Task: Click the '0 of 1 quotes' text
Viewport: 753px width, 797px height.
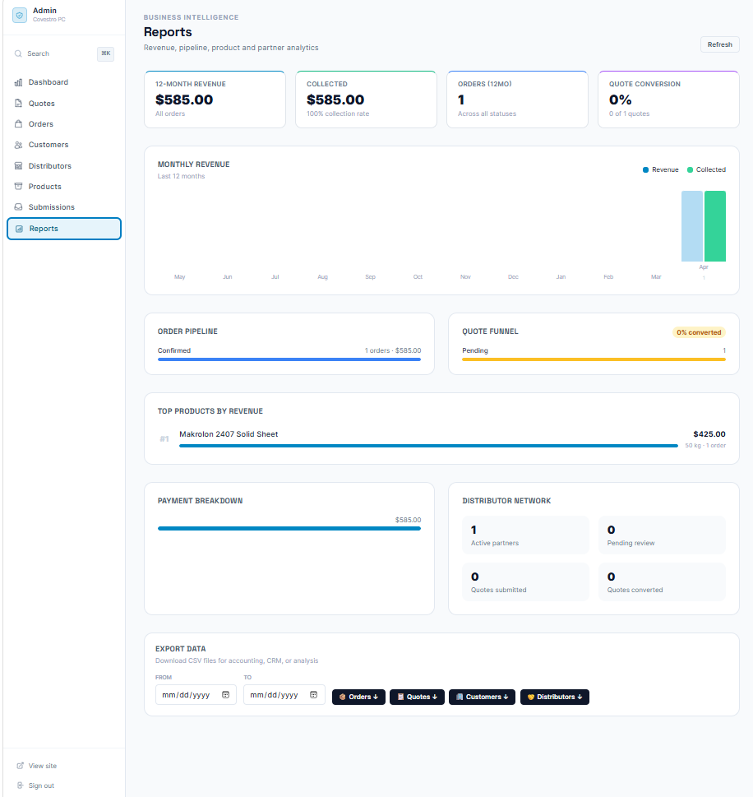Action: point(629,114)
